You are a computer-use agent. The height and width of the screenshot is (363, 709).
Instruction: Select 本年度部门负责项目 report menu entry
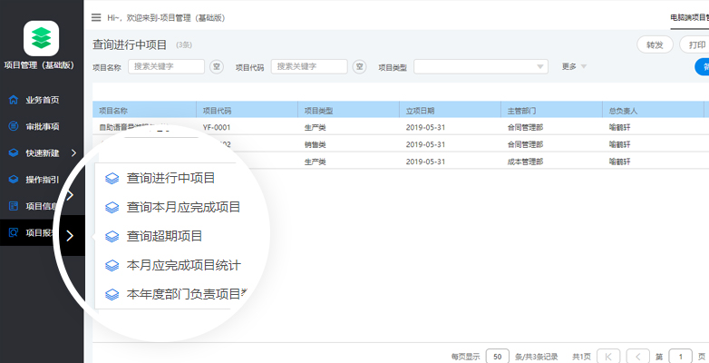(x=183, y=294)
